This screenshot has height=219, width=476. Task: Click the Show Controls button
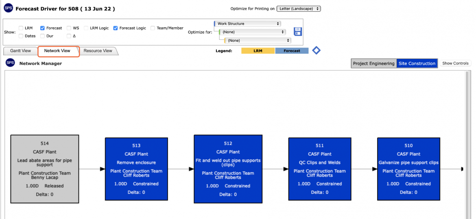[x=456, y=63]
